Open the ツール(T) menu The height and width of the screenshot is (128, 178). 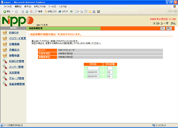(x=52, y=7)
